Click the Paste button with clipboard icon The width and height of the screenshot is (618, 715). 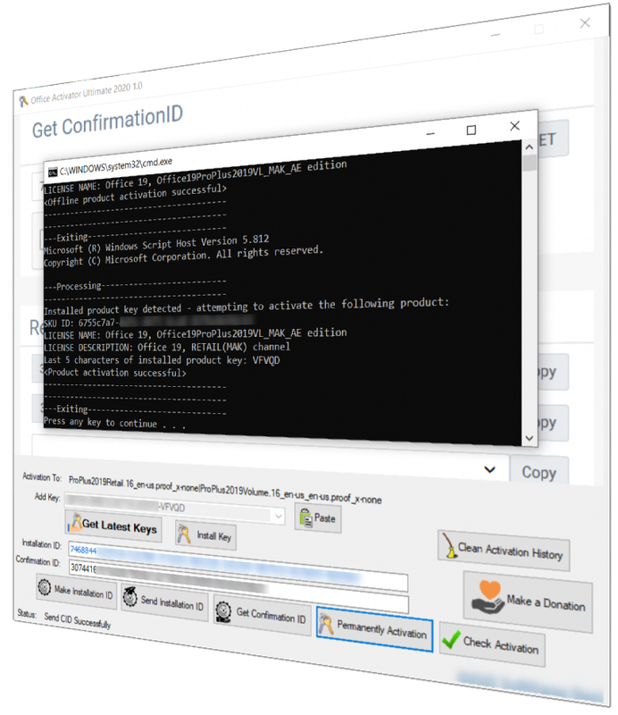[318, 517]
